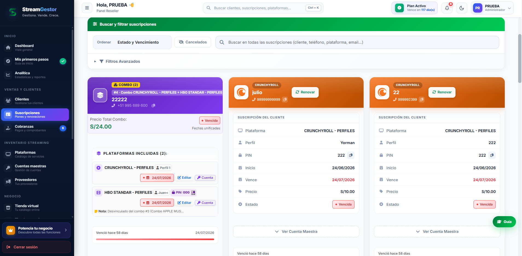
Task: Click the Cobranzas badge showing 6
Action: coord(63,128)
